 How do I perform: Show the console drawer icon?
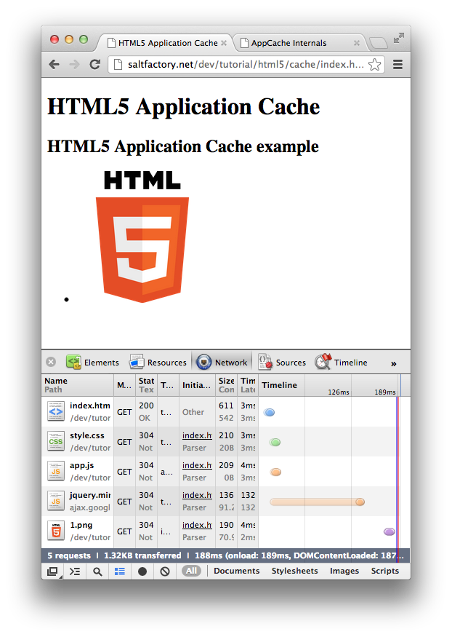75,571
